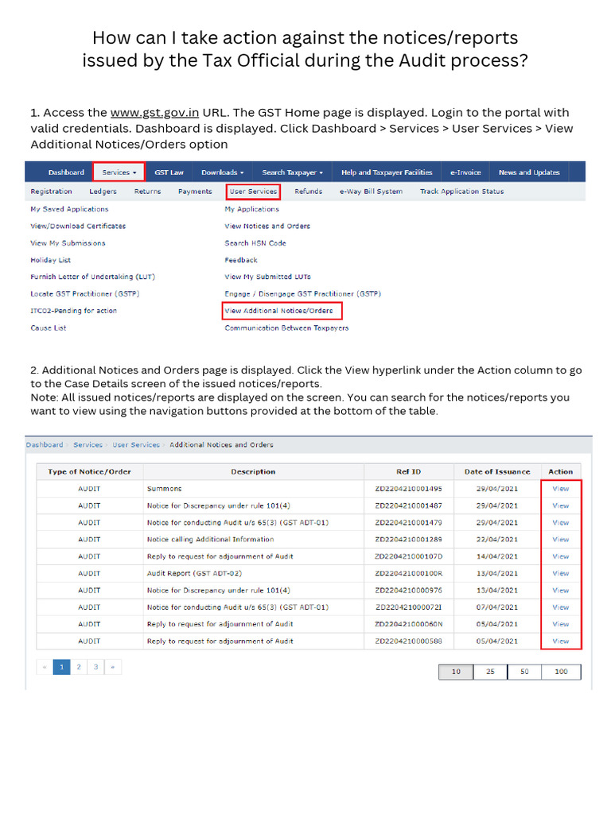This screenshot has height=814, width=611.
Task: Click the Type of Notice/Order header
Action: click(89, 472)
